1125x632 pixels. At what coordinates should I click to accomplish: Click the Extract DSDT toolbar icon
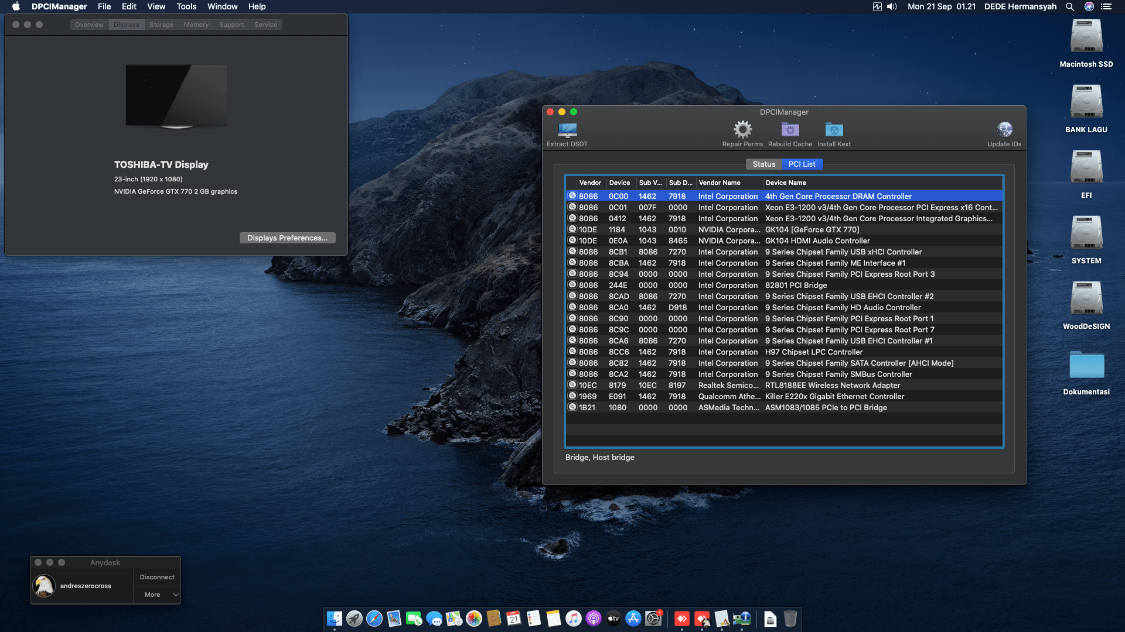(x=567, y=130)
